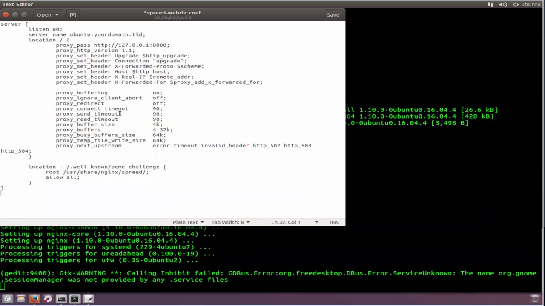Click the '$proxy_add_x_forwarded_for;' line
The width and height of the screenshot is (545, 306).
(159, 82)
